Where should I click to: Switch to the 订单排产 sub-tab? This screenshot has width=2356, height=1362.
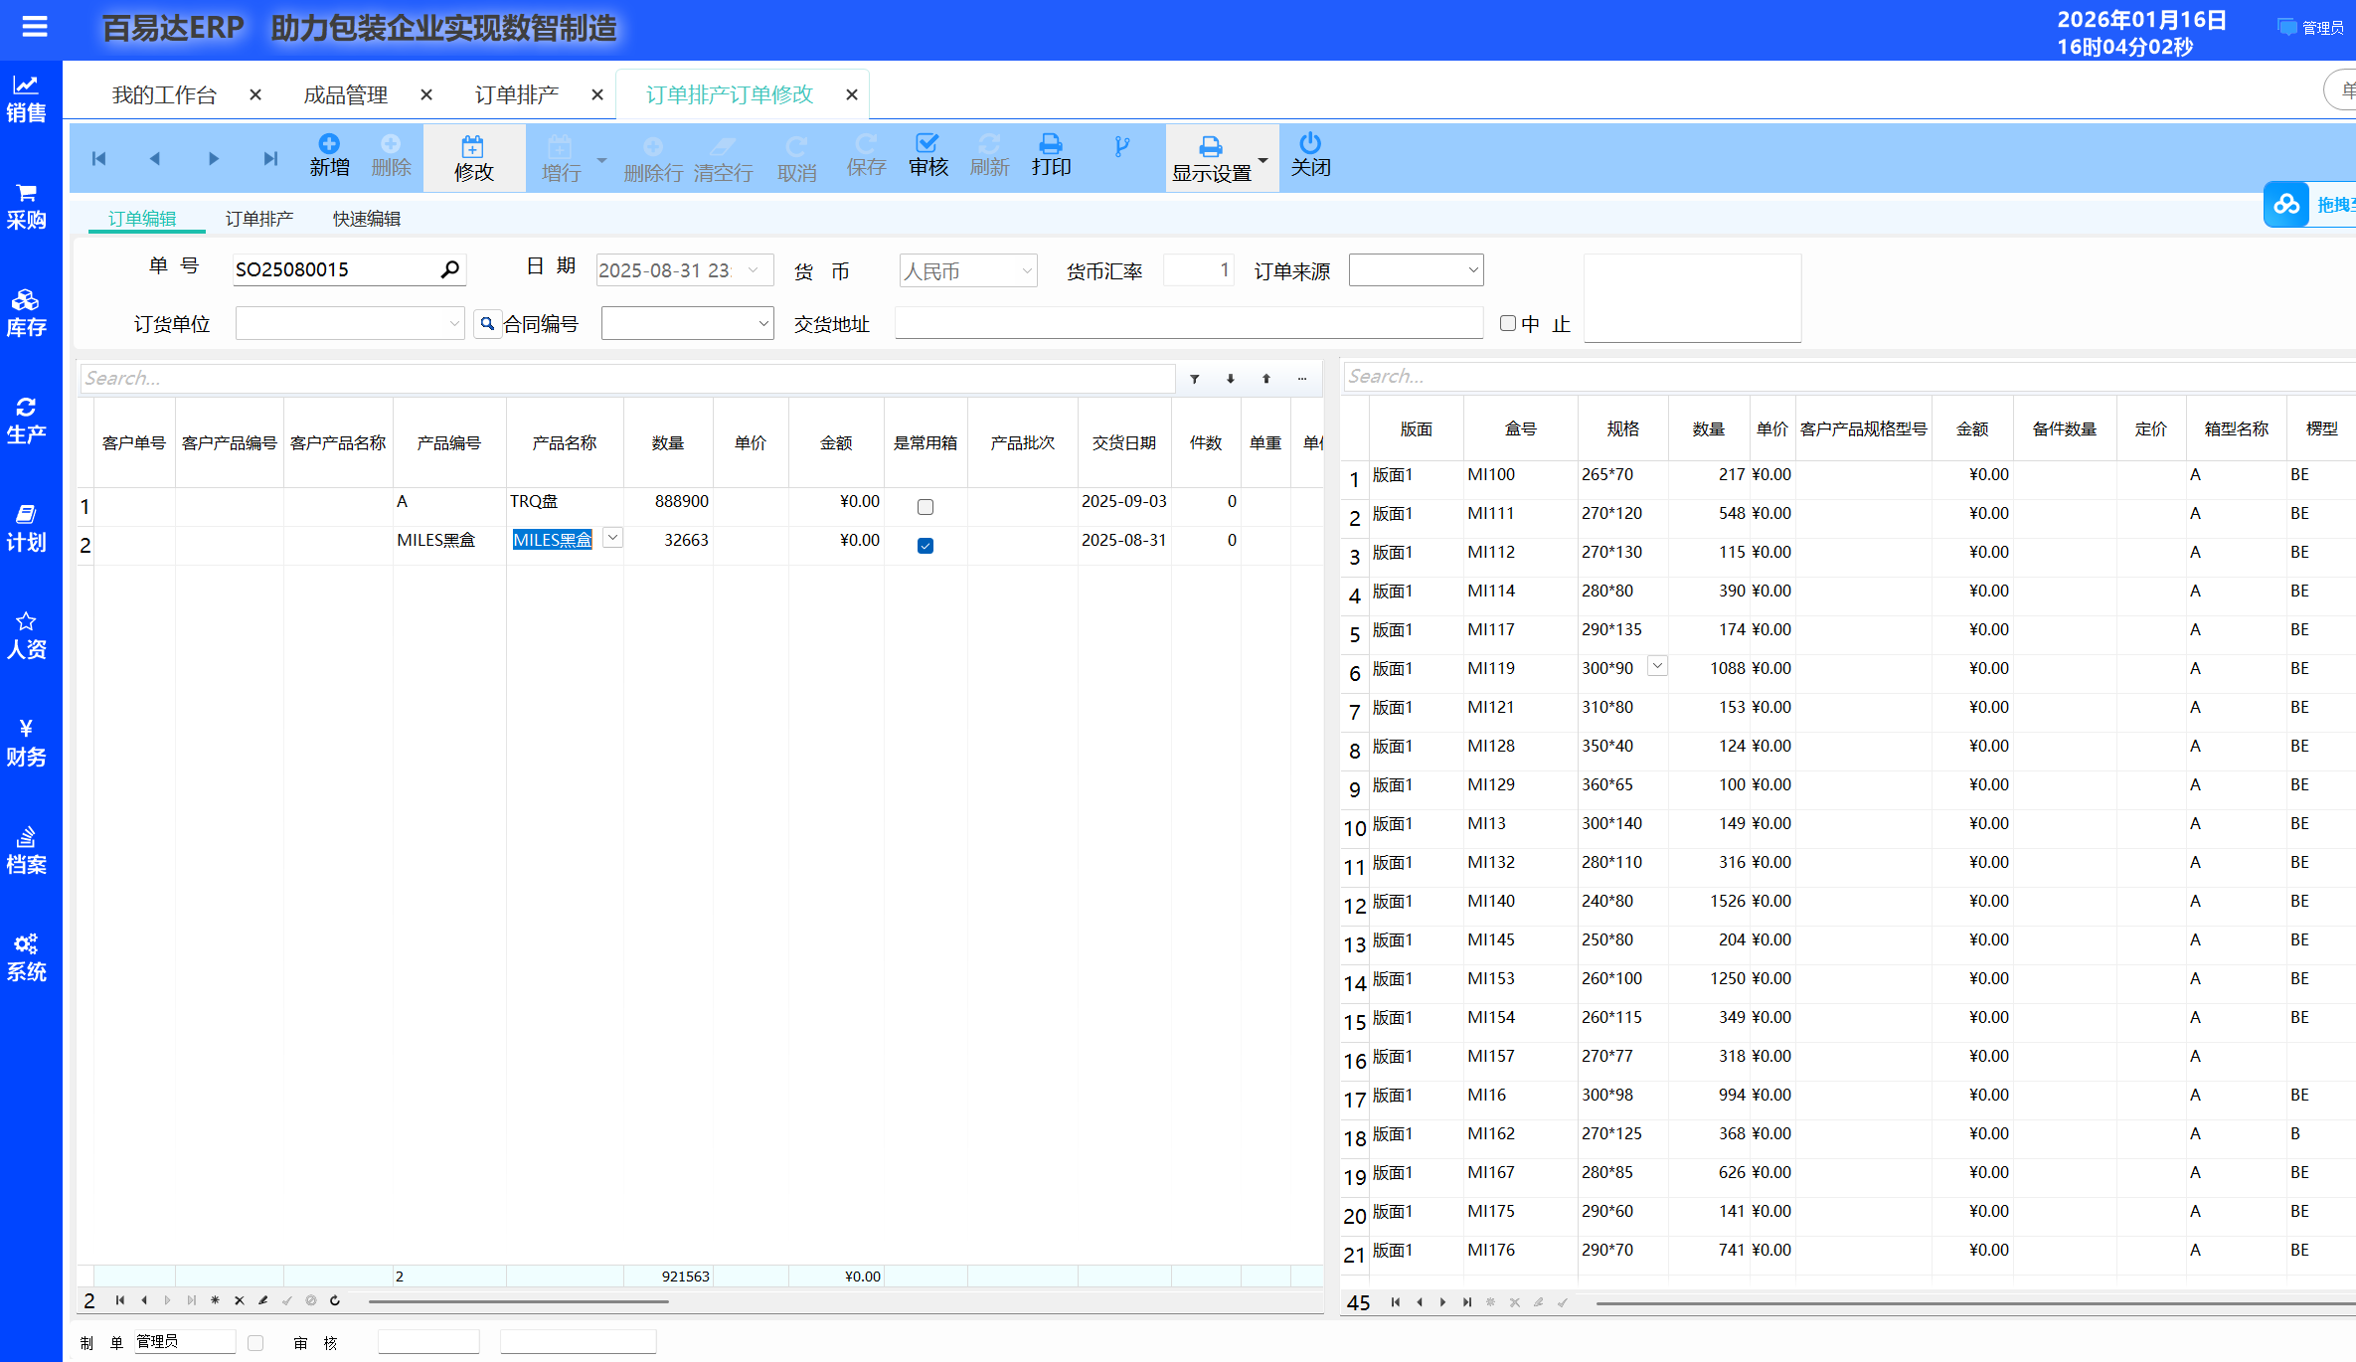pyautogui.click(x=258, y=219)
